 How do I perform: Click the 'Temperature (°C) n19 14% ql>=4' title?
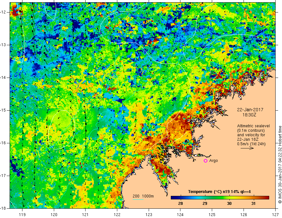219,192
